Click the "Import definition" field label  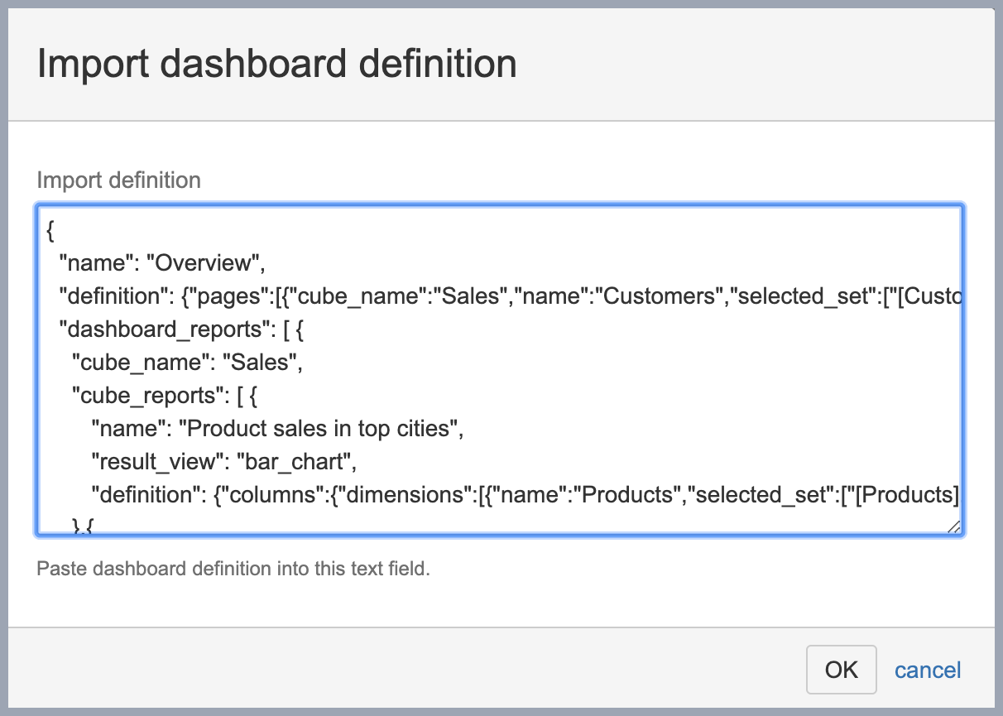tap(118, 180)
